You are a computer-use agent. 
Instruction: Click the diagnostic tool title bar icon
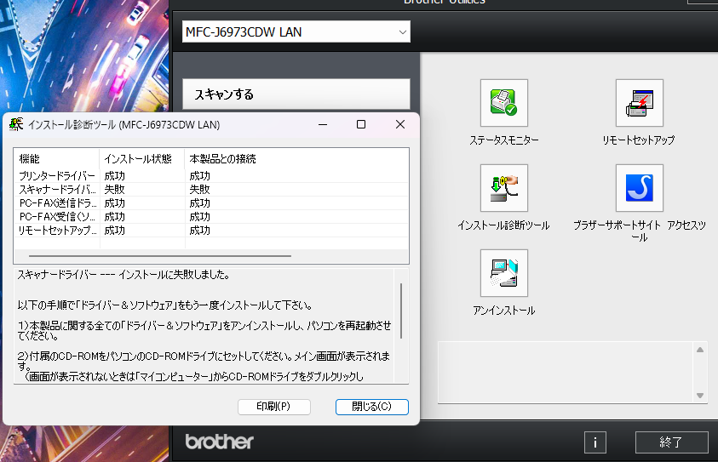point(16,124)
